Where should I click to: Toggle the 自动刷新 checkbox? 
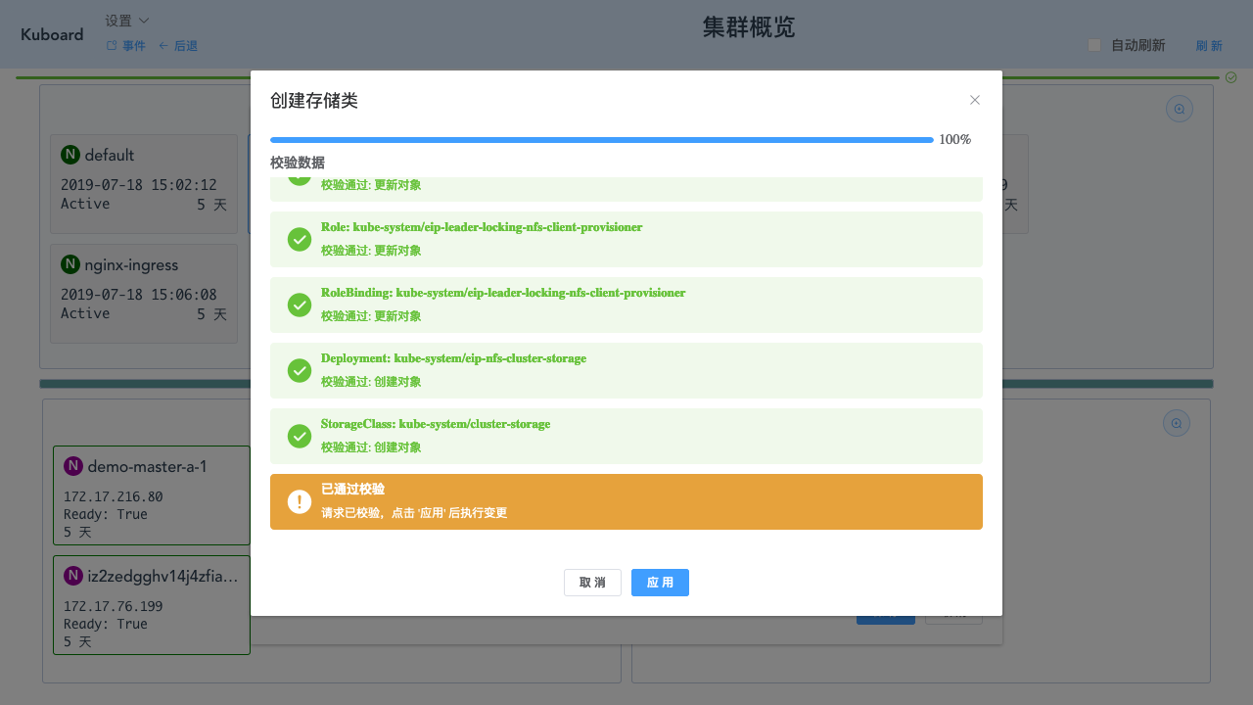tap(1094, 45)
